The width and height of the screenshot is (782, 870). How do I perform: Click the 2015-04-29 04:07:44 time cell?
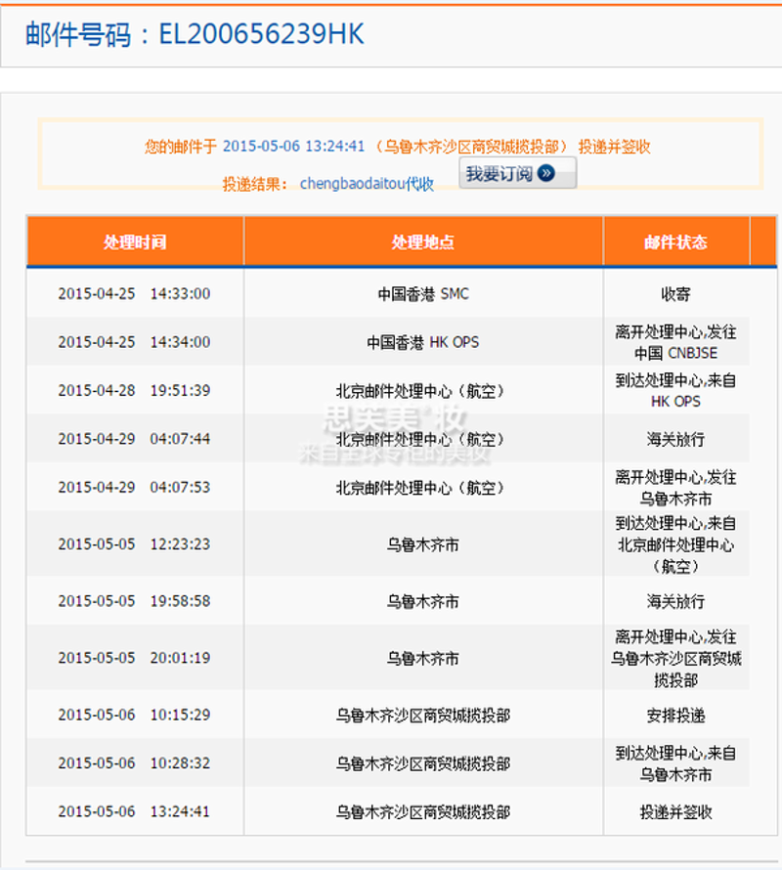point(134,438)
